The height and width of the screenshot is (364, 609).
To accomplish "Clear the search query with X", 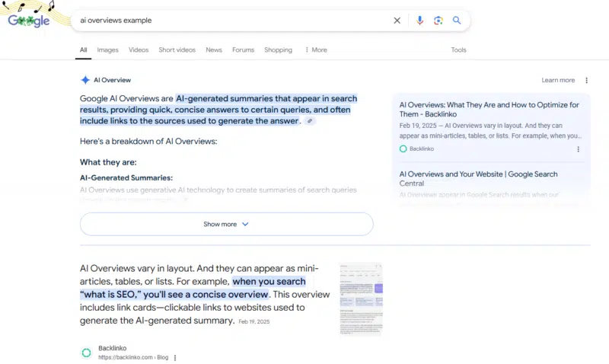I will (397, 21).
